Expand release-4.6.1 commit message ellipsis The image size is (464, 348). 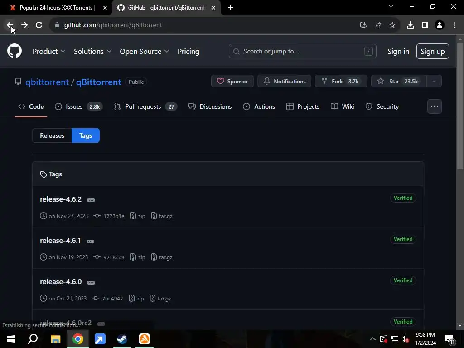90,242
